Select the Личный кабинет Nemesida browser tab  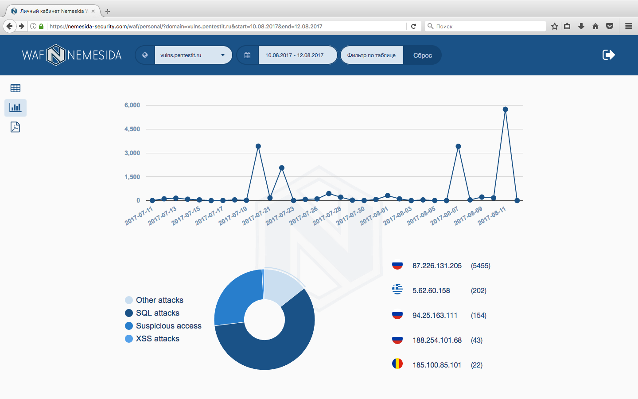pyautogui.click(x=53, y=11)
